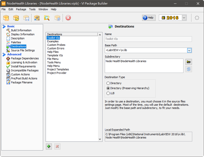Click the New Package toolbar icon
Image resolution: width=204 pixels, height=157 pixels.
[6, 18]
